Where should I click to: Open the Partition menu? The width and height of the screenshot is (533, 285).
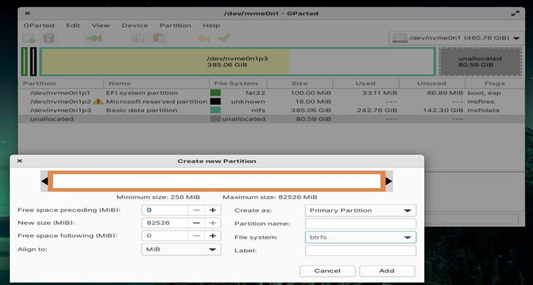point(175,25)
